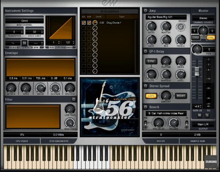Click the Envelope Hold knob
220x172 pixels.
click(x=26, y=88)
